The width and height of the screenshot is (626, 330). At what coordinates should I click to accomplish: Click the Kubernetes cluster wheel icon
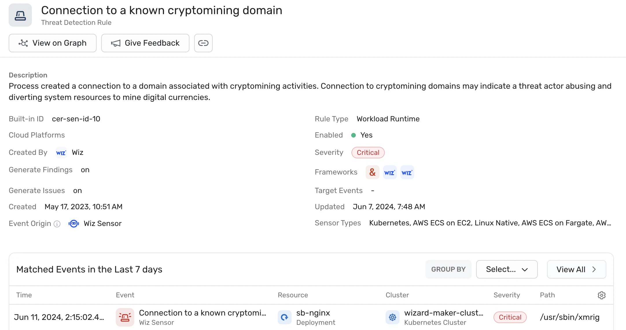coord(393,317)
